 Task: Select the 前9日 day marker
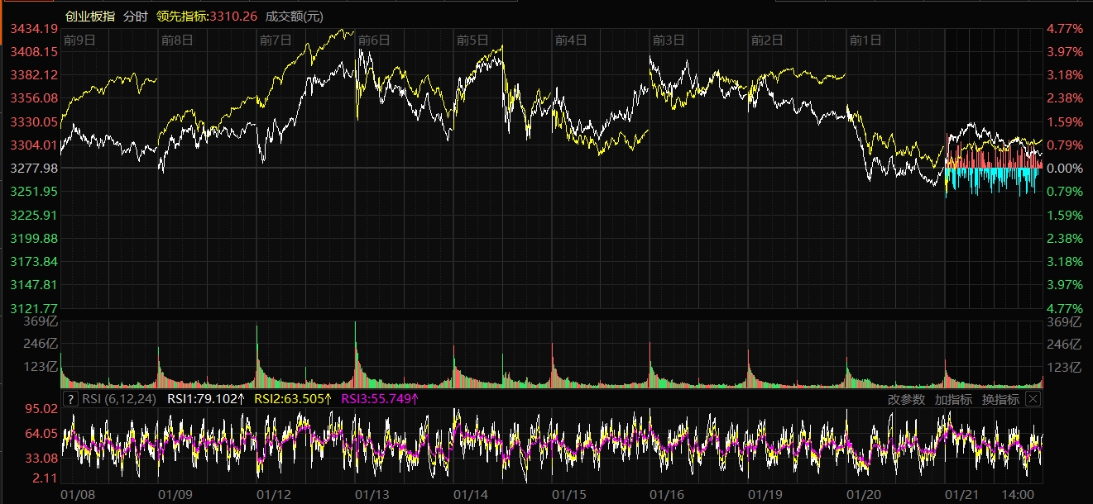click(79, 40)
